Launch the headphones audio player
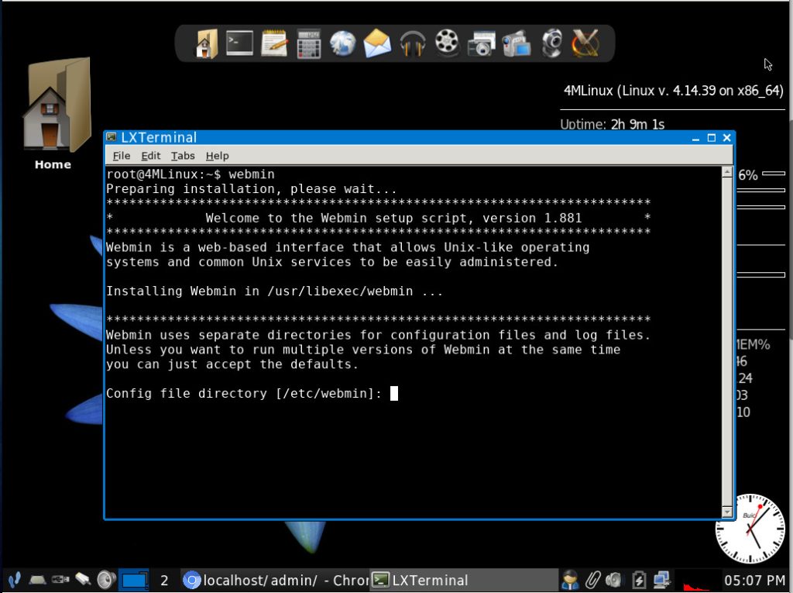This screenshot has height=593, width=793. pos(412,43)
